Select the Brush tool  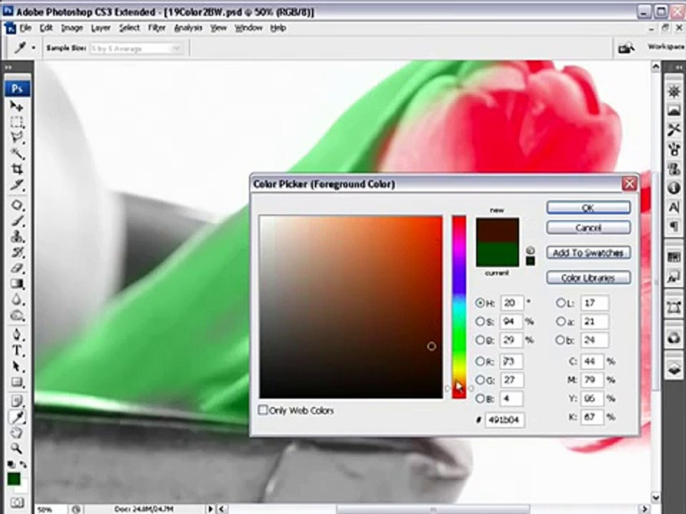click(17, 221)
